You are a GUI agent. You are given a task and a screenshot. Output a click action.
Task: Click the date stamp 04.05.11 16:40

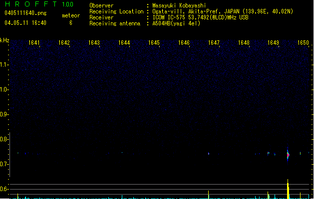[x=25, y=23]
